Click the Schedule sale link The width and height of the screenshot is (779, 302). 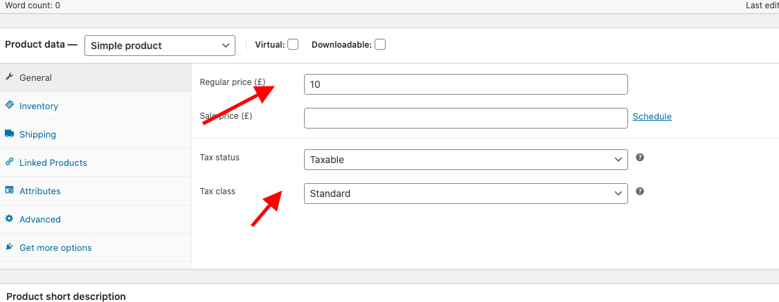[x=652, y=117]
